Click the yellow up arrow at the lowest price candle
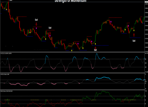Screen dimensions: 148x107 click(x=72, y=51)
